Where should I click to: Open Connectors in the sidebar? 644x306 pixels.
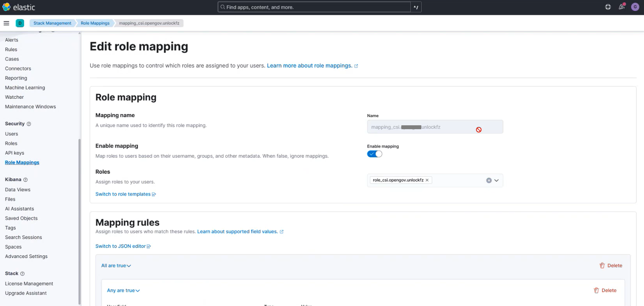tap(18, 69)
